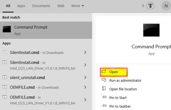Image resolution: width=171 pixels, height=110 pixels.
Task: Pin Command Prompt to taskbar
Action: pyautogui.click(x=120, y=106)
